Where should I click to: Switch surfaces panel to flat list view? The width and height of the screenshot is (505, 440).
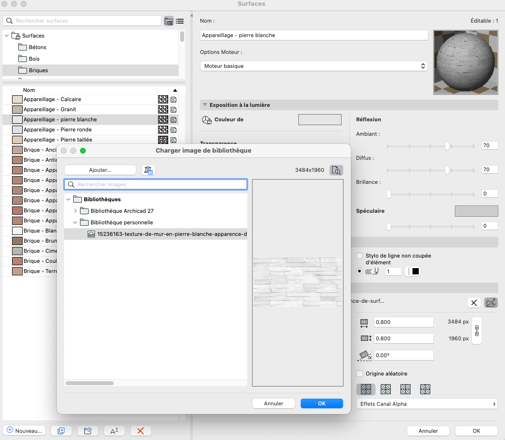click(180, 21)
